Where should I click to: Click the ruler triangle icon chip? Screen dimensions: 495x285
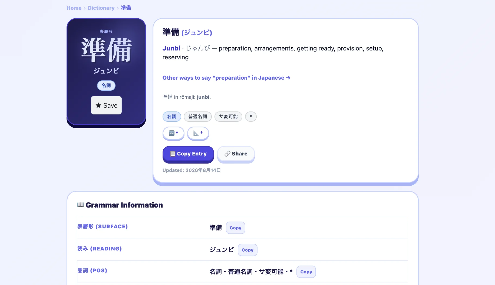coord(198,133)
